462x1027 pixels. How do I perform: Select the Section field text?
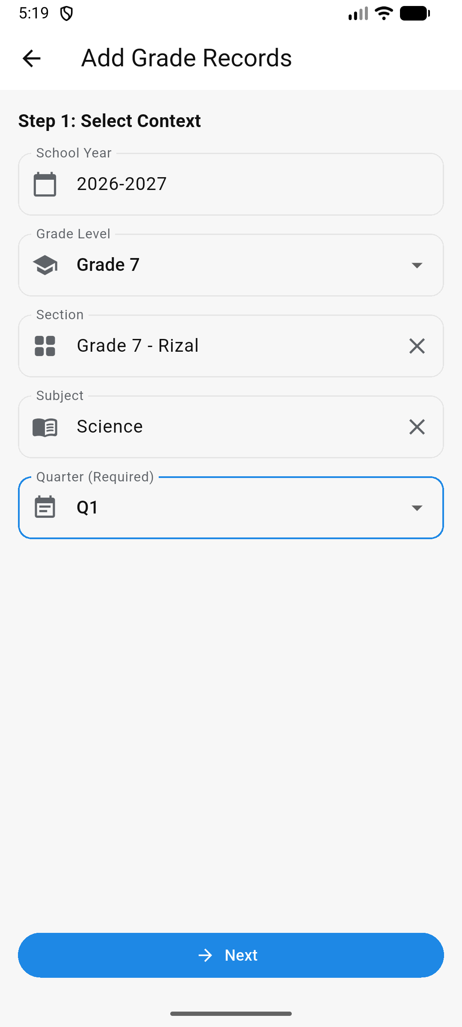coord(137,346)
